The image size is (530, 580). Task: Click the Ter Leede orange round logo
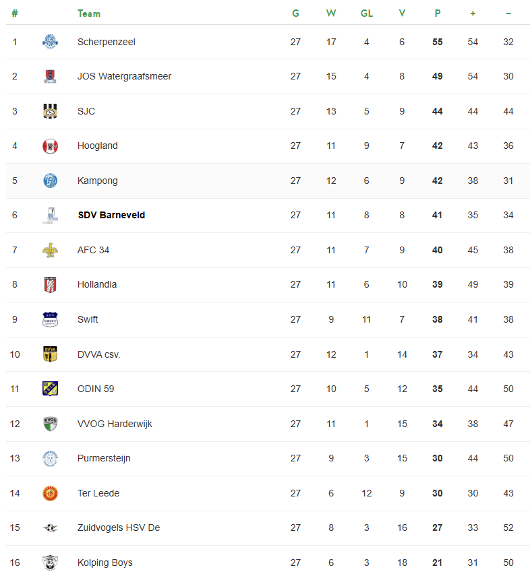[x=50, y=493]
